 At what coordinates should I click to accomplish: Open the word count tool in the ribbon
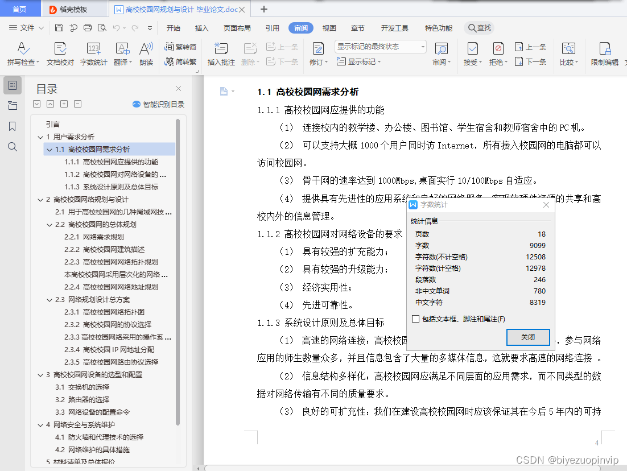click(x=93, y=53)
